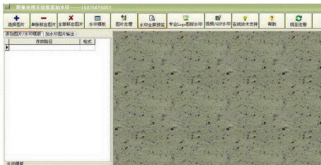The height and width of the screenshot is (165, 321).
Task: Click the empty 存放路径 cell in first row
Action: coord(45,47)
